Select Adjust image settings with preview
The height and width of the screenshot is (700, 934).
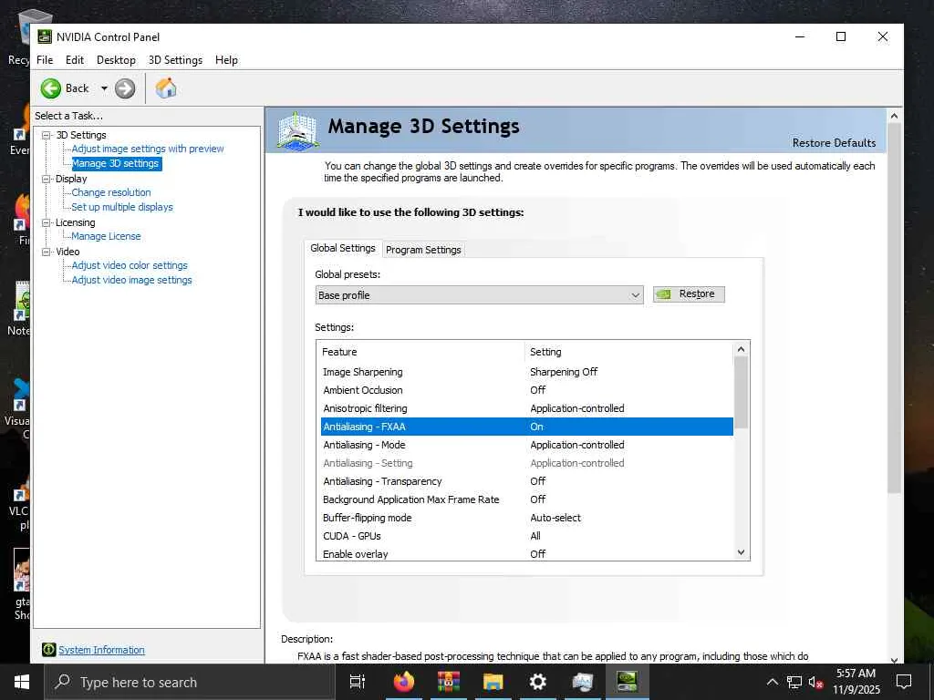pyautogui.click(x=148, y=149)
